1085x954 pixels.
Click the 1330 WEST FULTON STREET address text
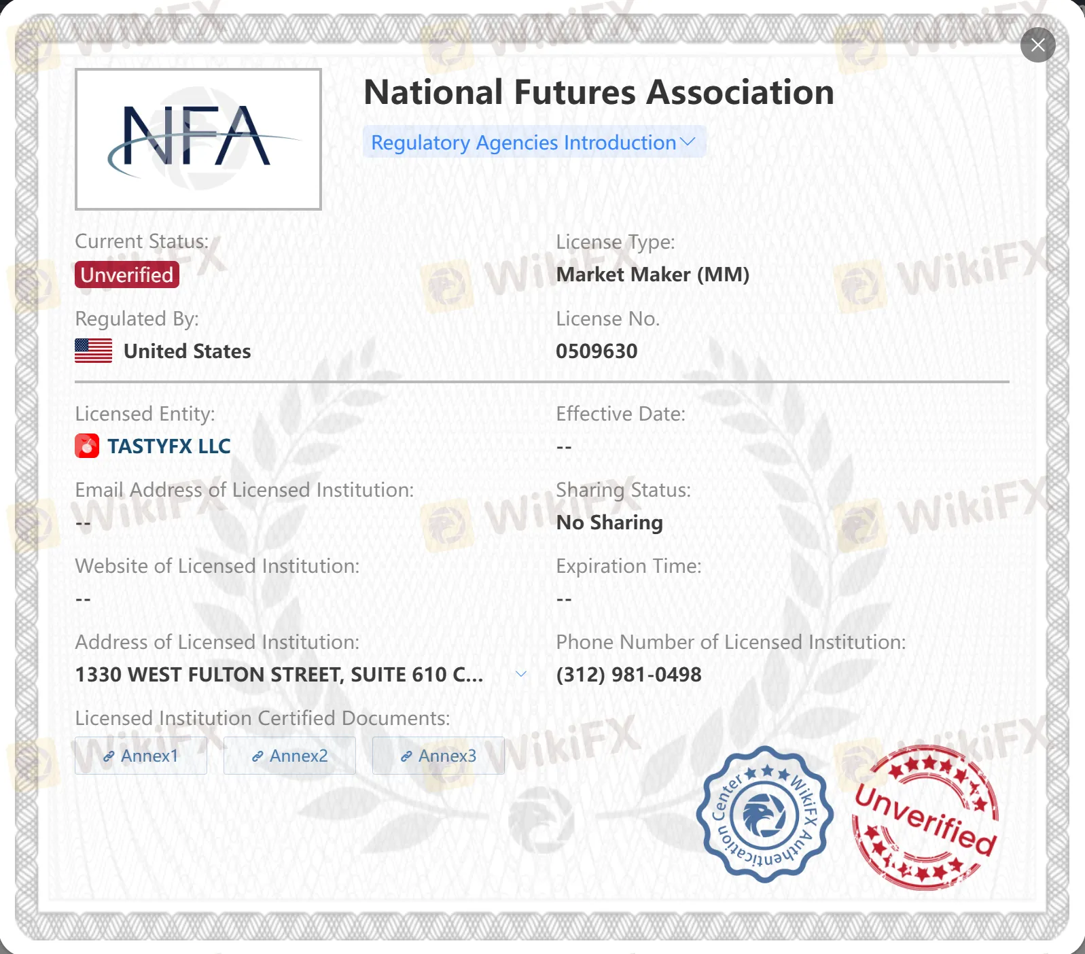[x=279, y=674]
